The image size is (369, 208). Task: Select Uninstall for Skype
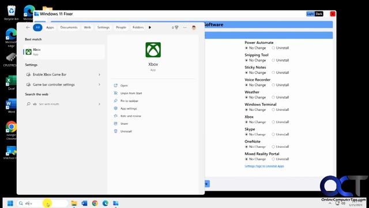click(x=280, y=134)
